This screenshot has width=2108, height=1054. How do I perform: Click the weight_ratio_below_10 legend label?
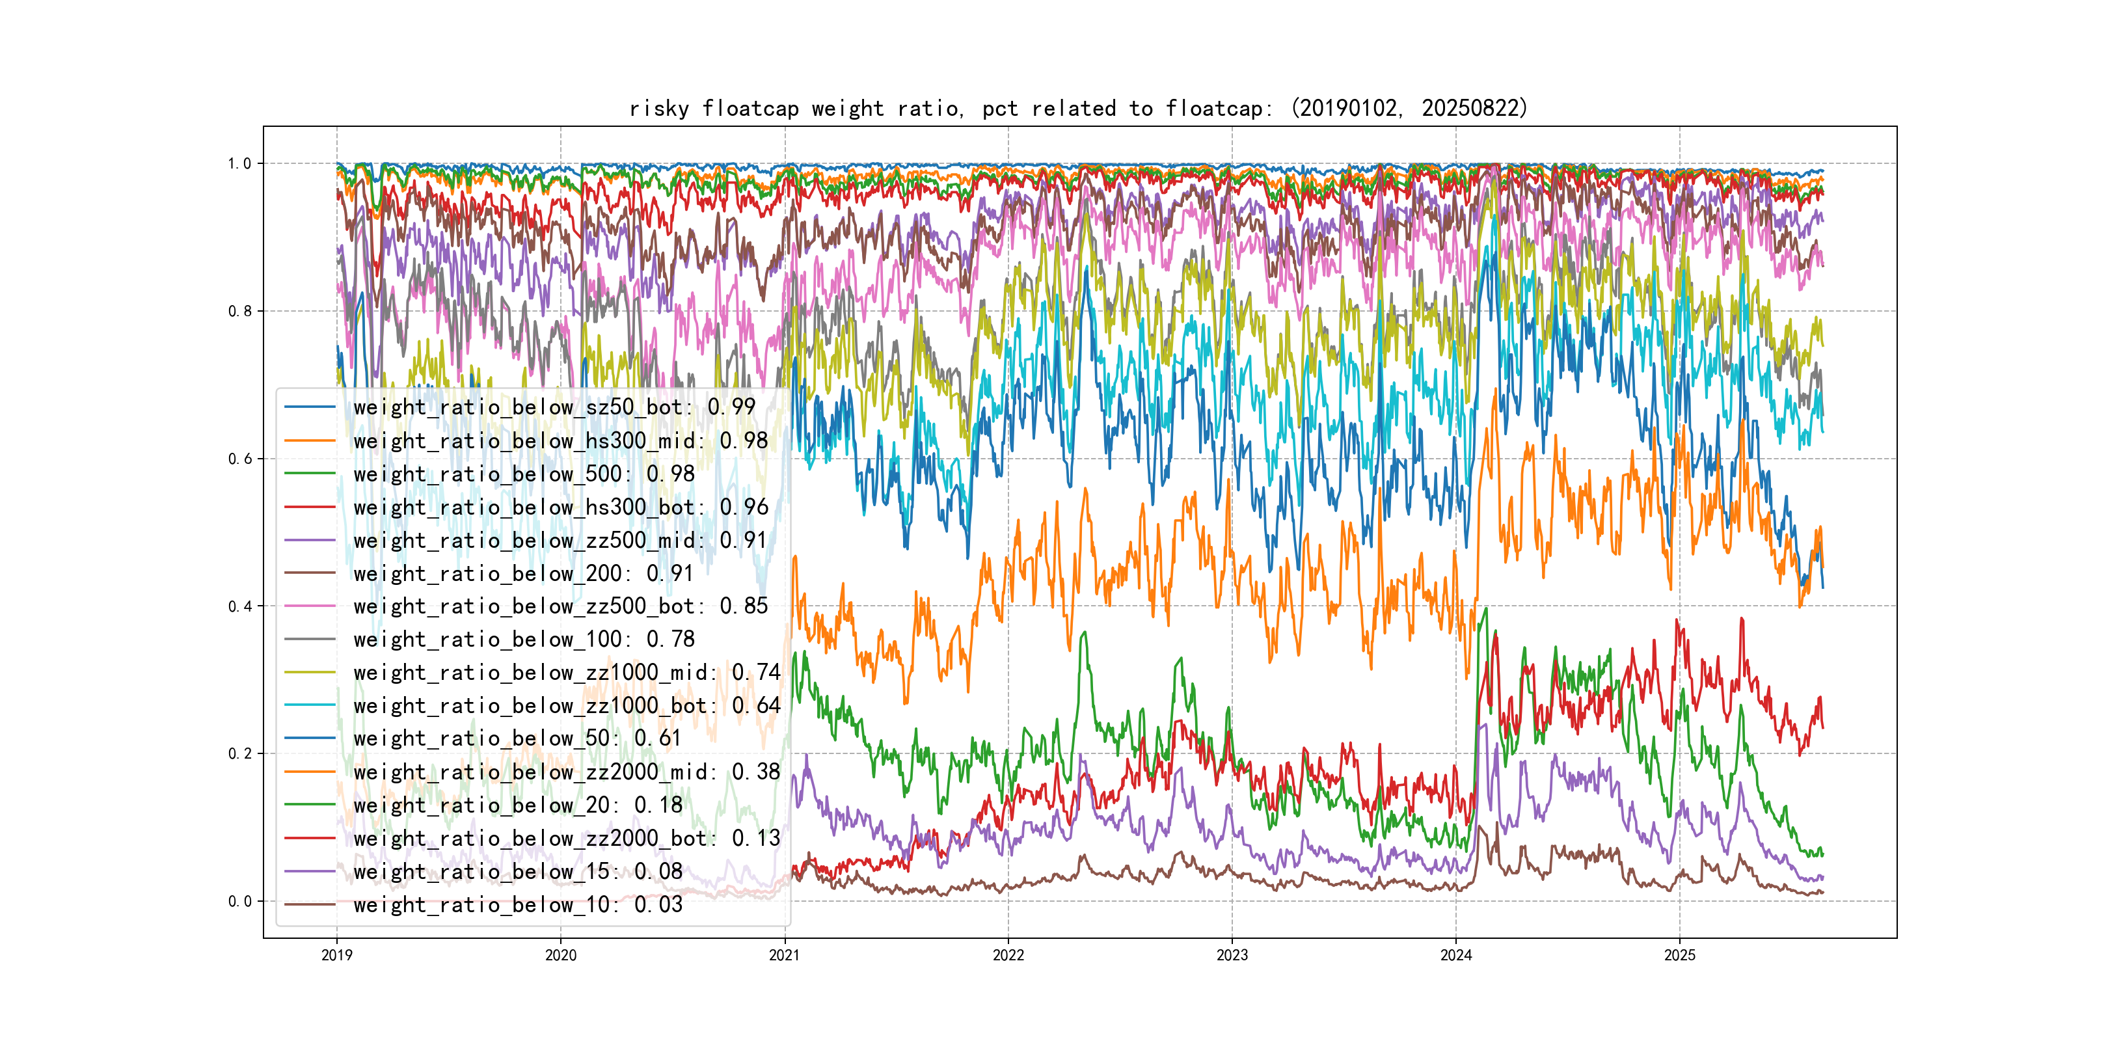[517, 904]
